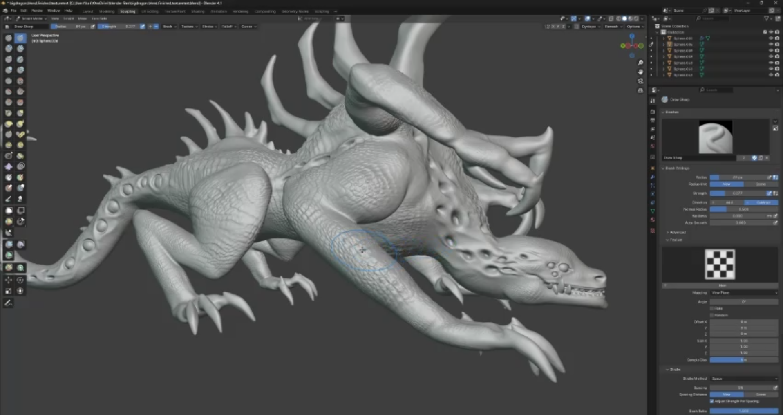Open the File menu
Screen dimensions: 783x415
(13, 11)
